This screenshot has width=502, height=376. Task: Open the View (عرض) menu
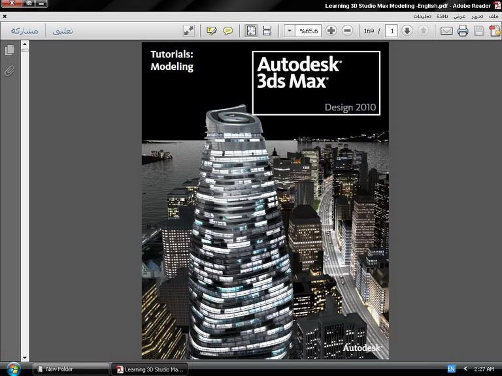pos(460,16)
